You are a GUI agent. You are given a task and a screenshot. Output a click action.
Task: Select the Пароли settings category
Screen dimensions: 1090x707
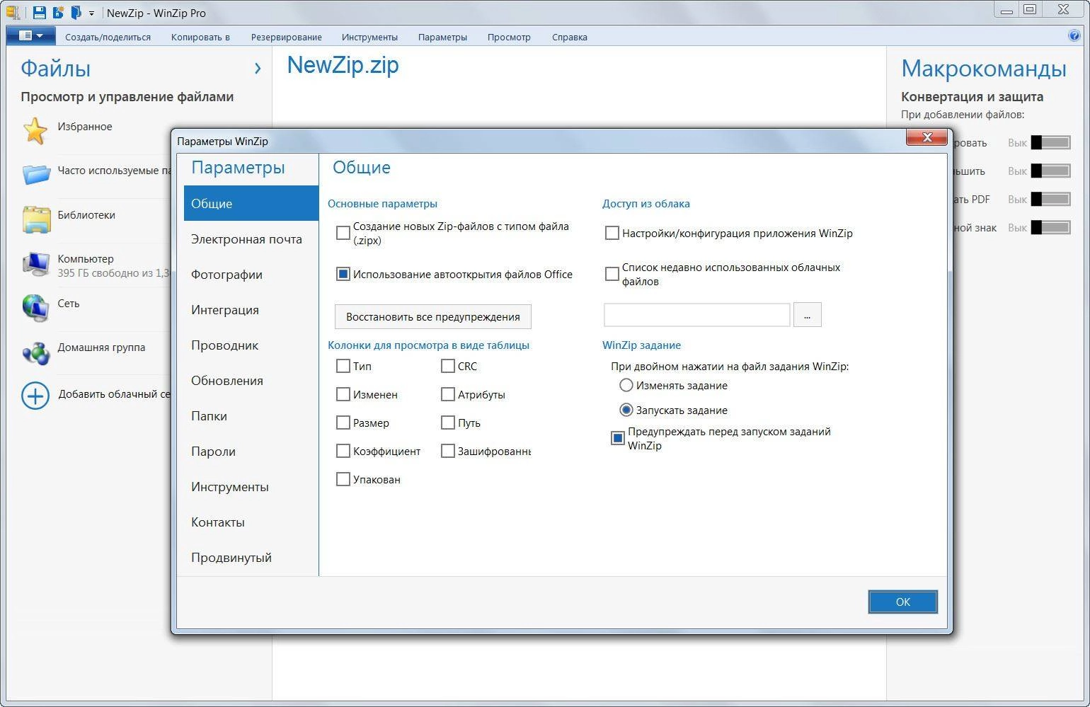click(251, 452)
